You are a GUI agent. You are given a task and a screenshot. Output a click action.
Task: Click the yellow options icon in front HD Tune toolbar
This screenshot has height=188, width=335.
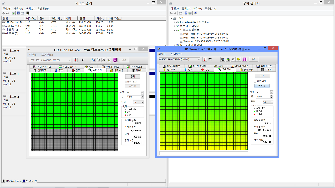click(238, 59)
